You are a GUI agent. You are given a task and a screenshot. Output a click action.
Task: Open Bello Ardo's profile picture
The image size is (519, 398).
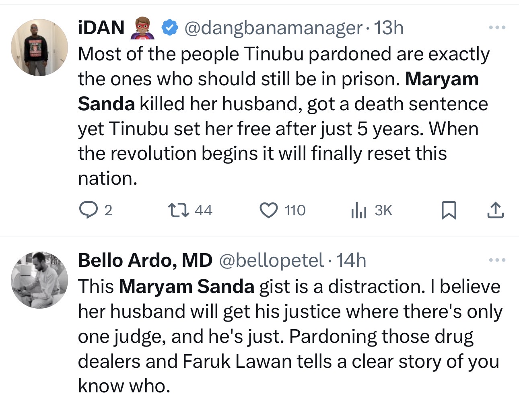coord(39,280)
